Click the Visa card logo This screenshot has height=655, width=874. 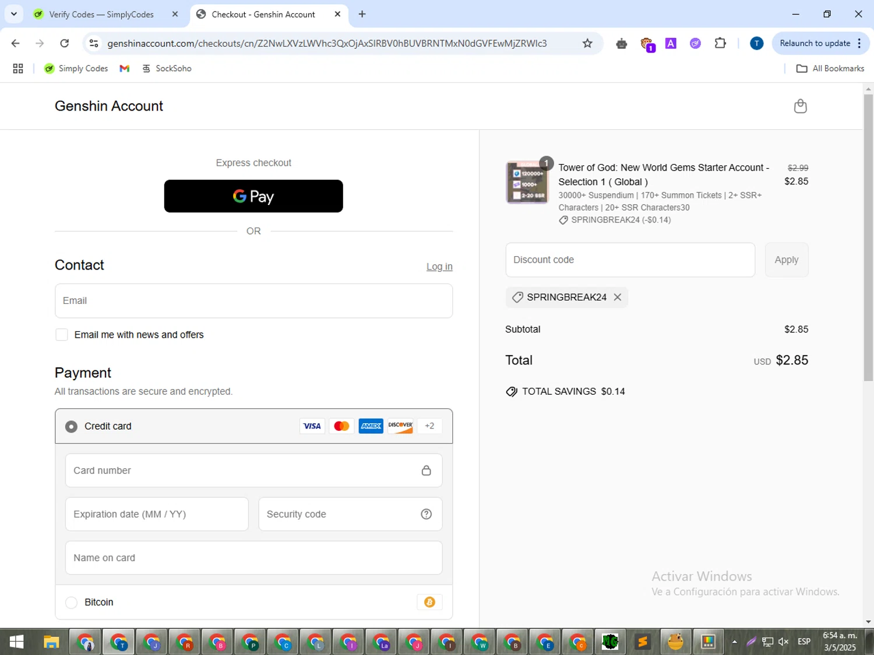pos(312,426)
